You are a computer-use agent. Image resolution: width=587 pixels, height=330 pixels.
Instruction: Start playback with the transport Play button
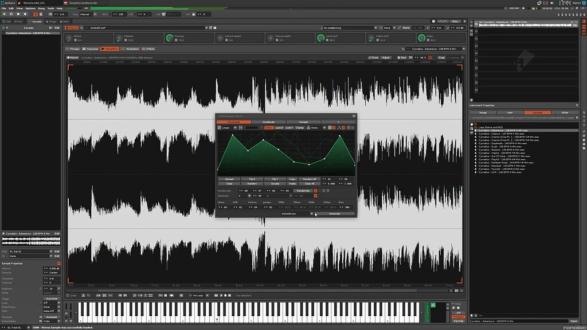tap(4, 14)
